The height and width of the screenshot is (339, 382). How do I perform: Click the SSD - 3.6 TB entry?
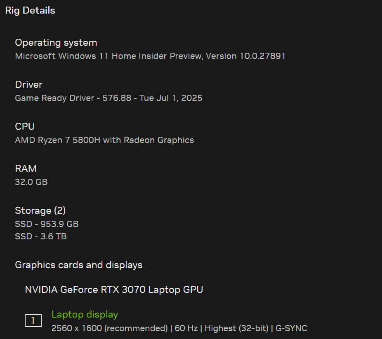(x=40, y=236)
